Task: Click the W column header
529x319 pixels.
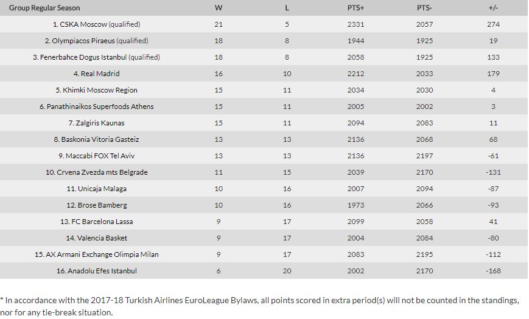Action: tap(219, 8)
